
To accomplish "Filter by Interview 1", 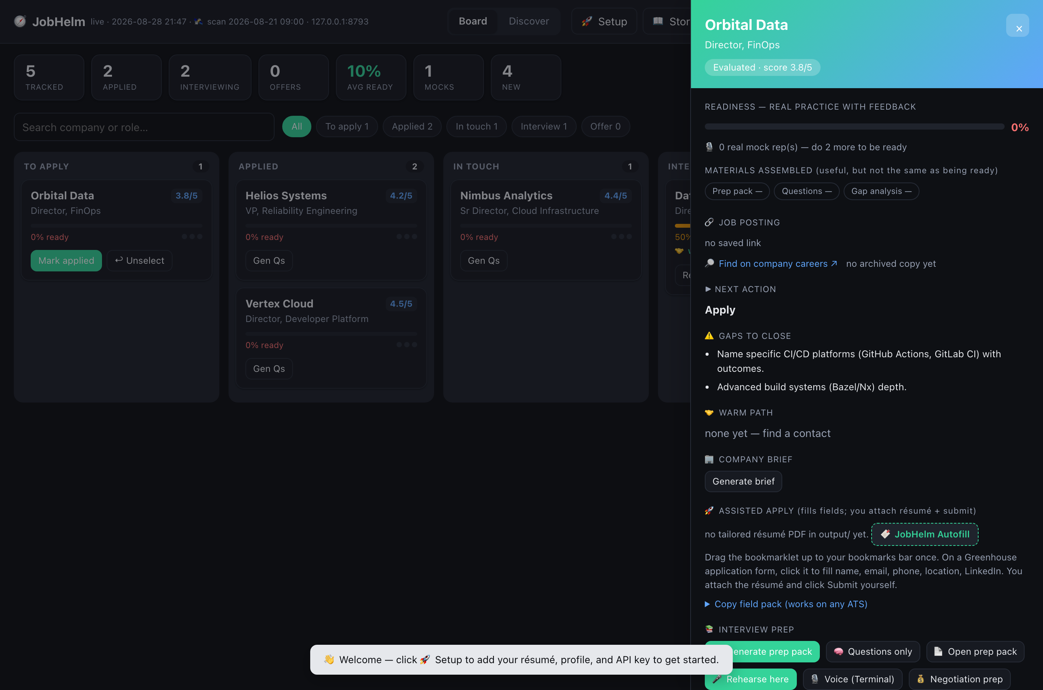I will point(543,127).
